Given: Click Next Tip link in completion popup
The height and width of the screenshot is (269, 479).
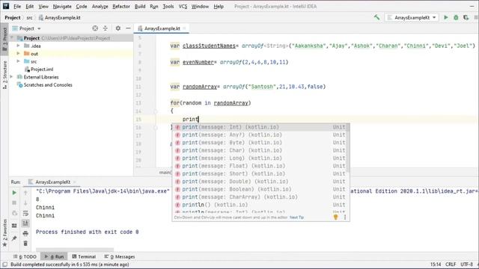Looking at the screenshot, I should click(x=296, y=217).
